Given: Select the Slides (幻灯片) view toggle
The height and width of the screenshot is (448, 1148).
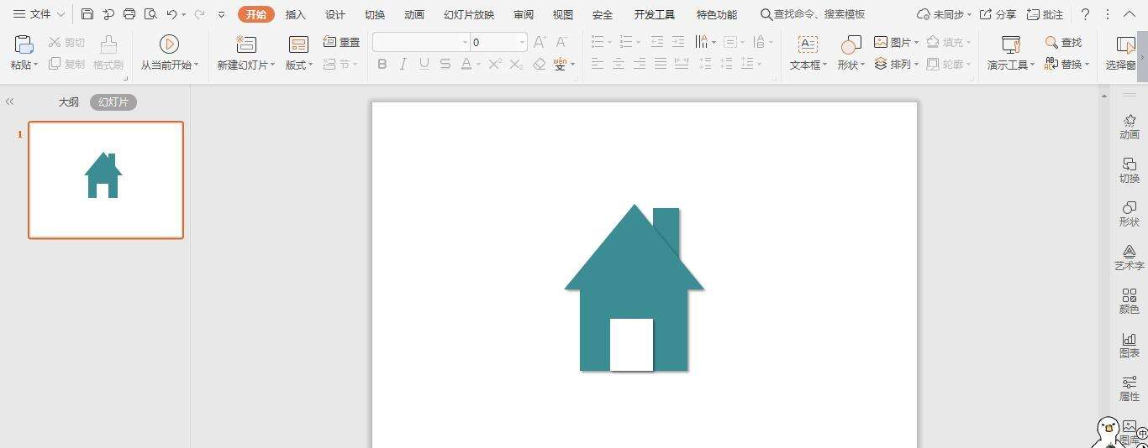Looking at the screenshot, I should point(113,102).
